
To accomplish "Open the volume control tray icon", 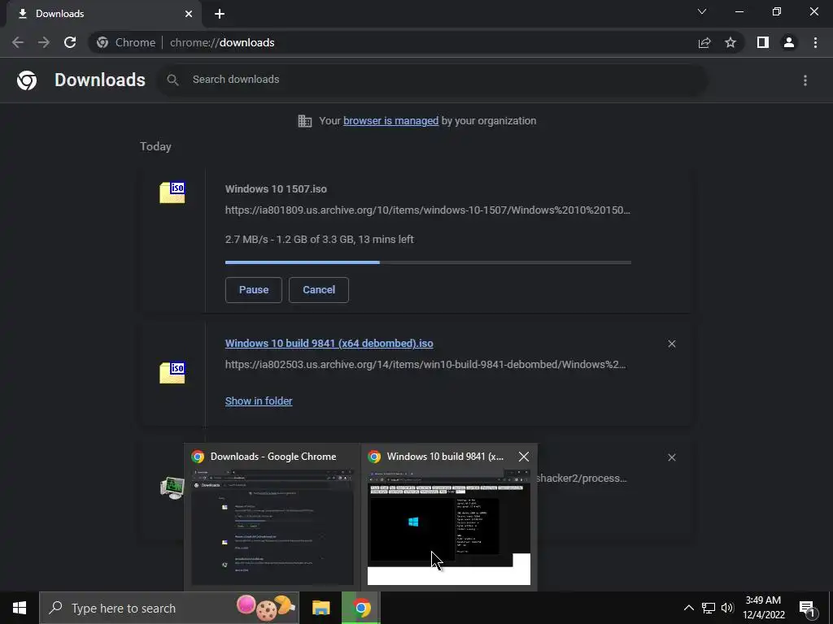I will click(727, 608).
